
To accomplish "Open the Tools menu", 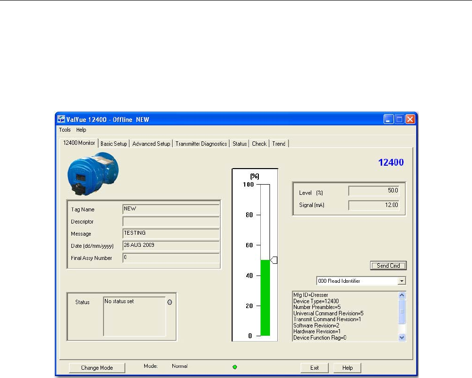I will click(x=65, y=130).
